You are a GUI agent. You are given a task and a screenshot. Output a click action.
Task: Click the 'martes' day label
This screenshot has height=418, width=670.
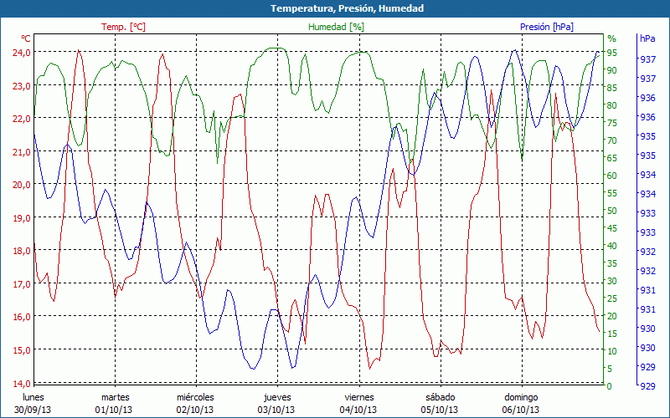tap(115, 397)
